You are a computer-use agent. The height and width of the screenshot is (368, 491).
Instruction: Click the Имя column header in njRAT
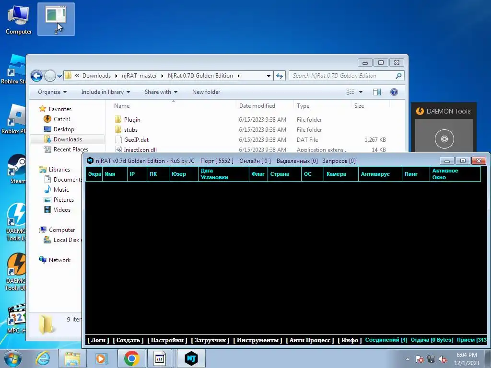tap(115, 174)
